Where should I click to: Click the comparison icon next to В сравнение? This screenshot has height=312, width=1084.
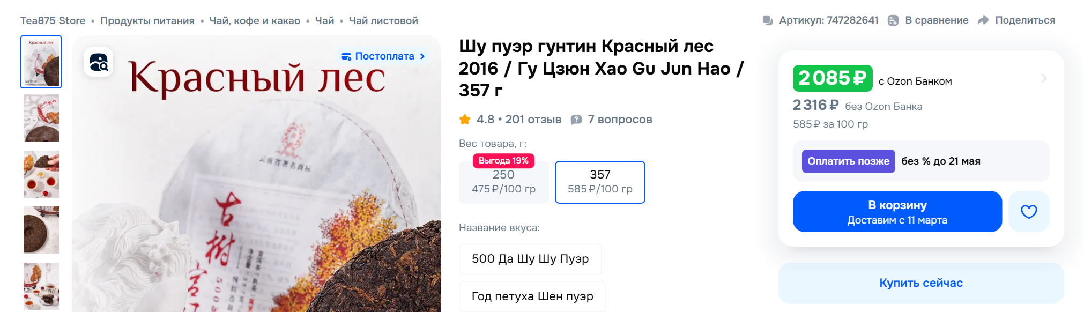pyautogui.click(x=893, y=20)
